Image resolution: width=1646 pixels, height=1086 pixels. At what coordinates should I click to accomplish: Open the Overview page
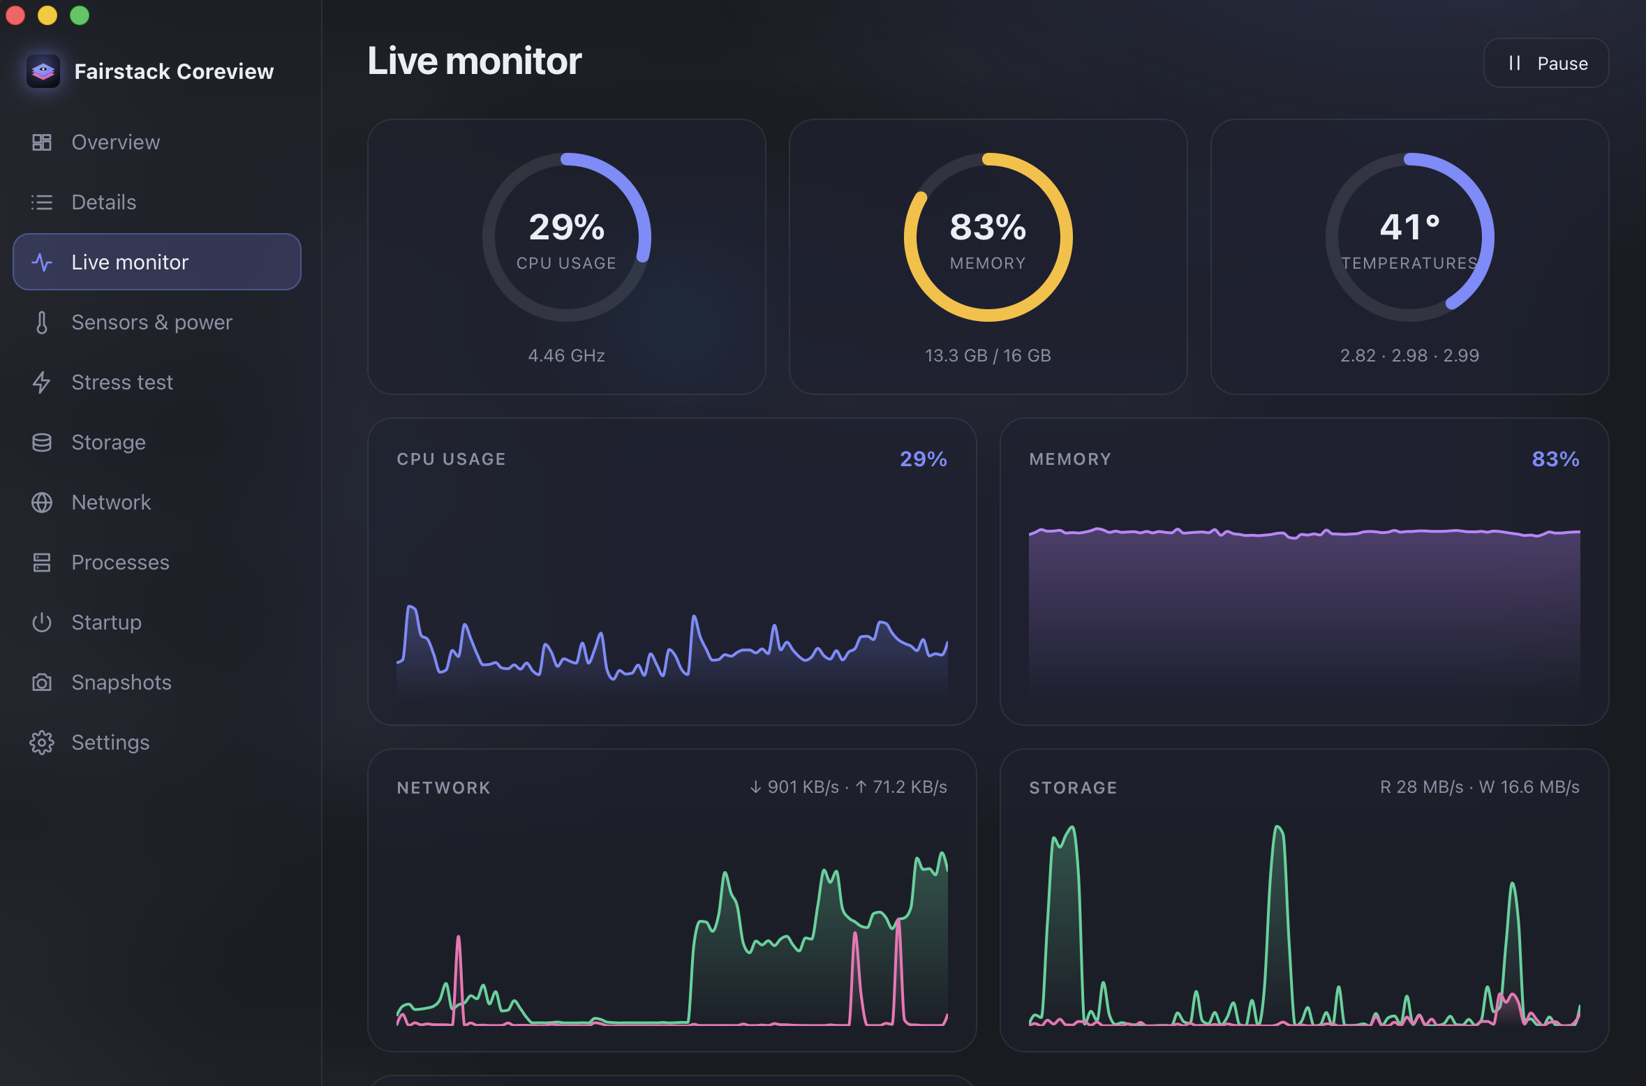(157, 142)
